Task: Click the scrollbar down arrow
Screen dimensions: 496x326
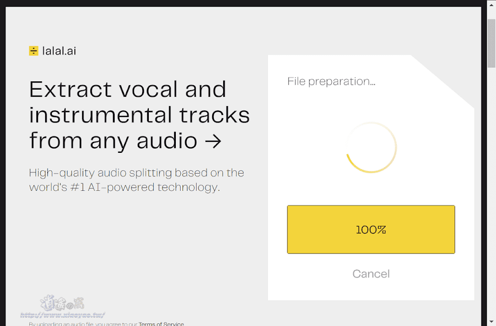Action: pos(491,322)
